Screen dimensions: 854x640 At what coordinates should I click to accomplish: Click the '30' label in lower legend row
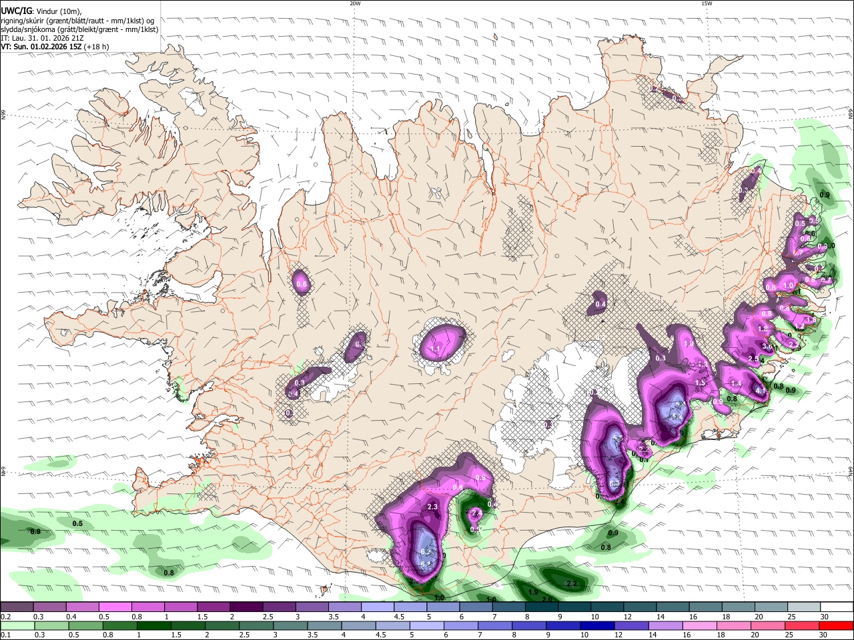tap(823, 635)
